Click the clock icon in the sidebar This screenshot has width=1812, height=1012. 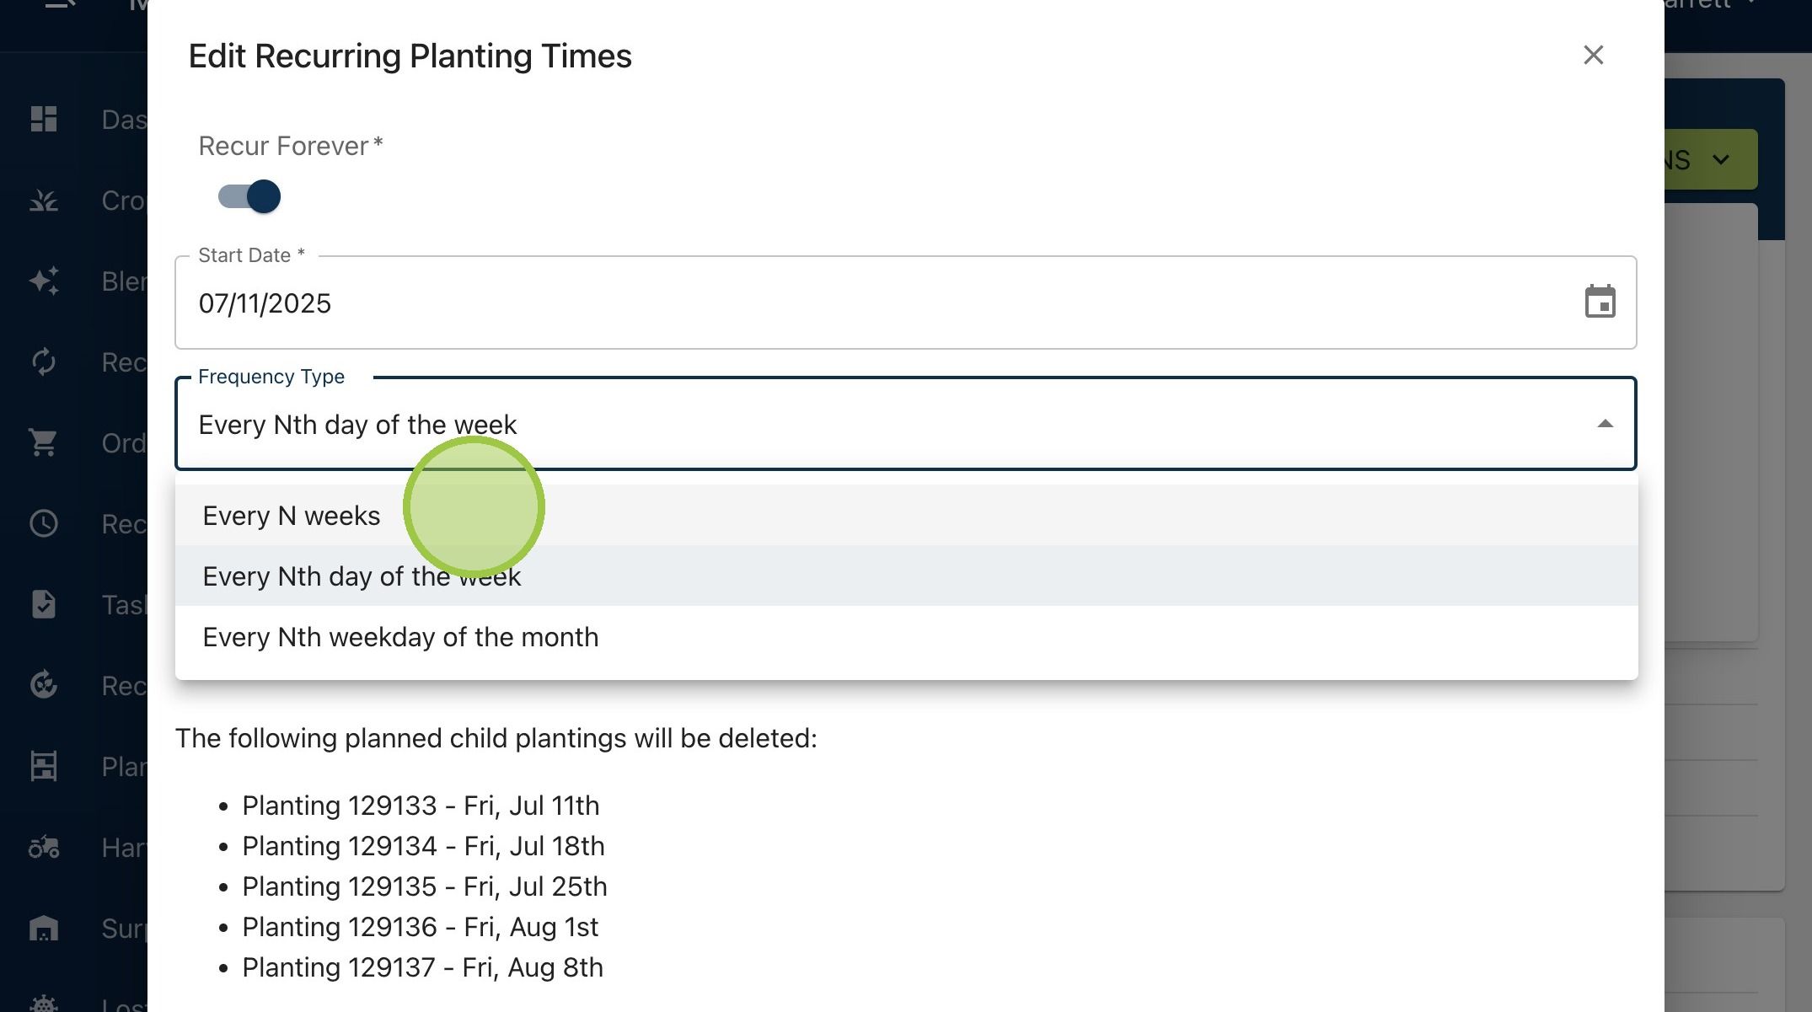pyautogui.click(x=44, y=523)
